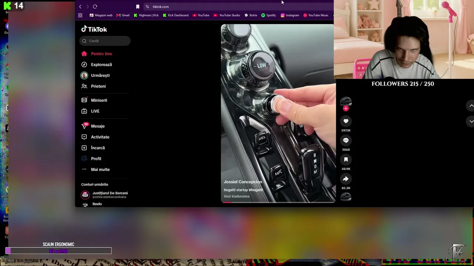Click the bookmark icon beside the address bar
Image resolution: width=474 pixels, height=266 pixels.
click(x=138, y=7)
